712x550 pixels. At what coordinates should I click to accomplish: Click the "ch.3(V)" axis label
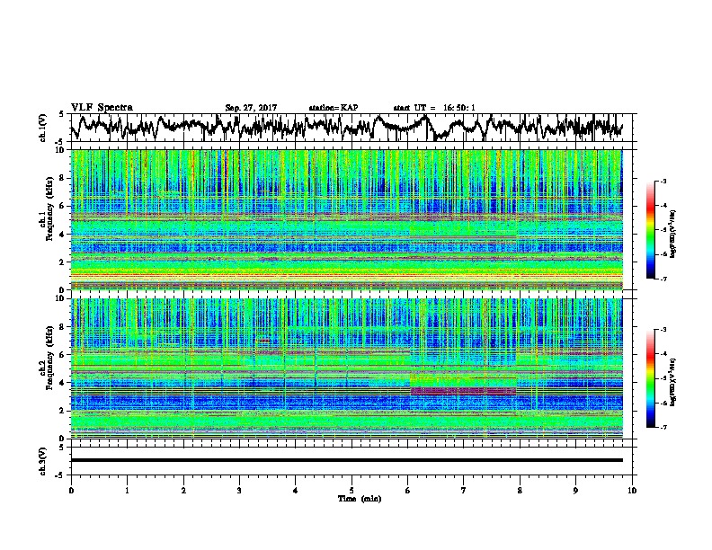tap(43, 461)
